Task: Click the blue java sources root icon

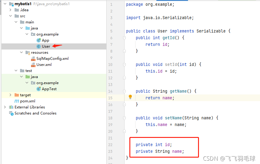Action: 28,28
